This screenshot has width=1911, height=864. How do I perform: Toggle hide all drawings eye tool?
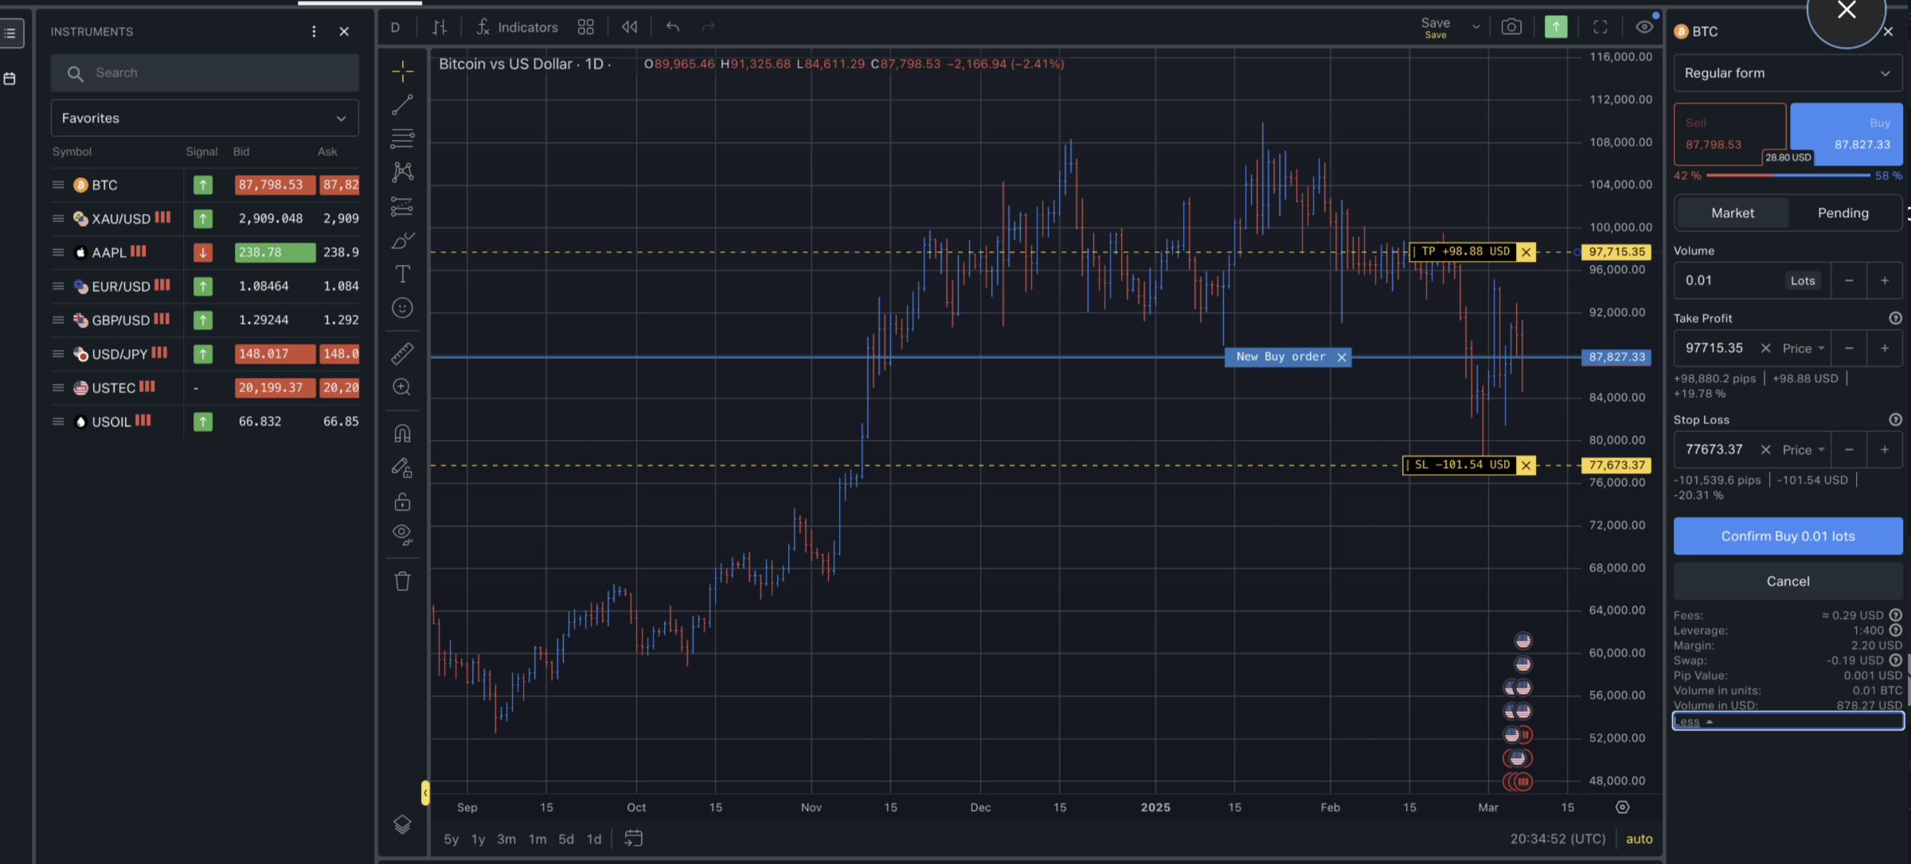[402, 535]
